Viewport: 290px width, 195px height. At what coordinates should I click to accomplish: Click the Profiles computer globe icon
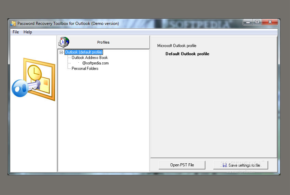(64, 42)
